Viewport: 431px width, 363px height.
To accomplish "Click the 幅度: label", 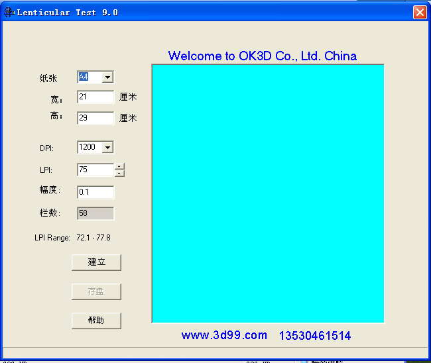I will [50, 189].
